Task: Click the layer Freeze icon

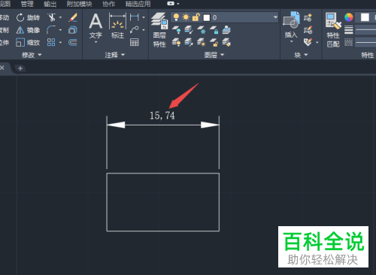Action: pyautogui.click(x=202, y=30)
